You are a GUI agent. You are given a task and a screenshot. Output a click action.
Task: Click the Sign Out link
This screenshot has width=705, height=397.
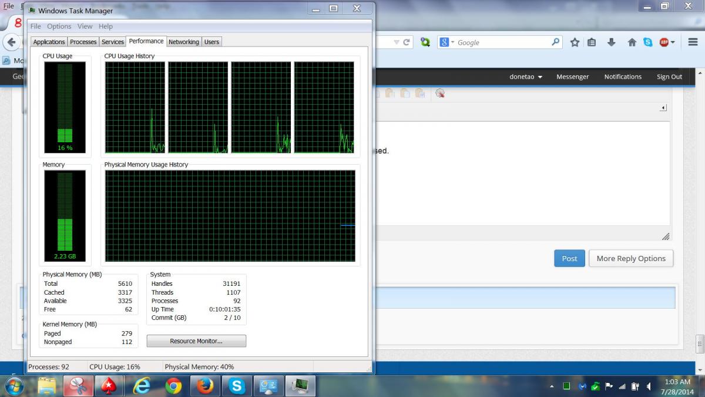pyautogui.click(x=670, y=76)
